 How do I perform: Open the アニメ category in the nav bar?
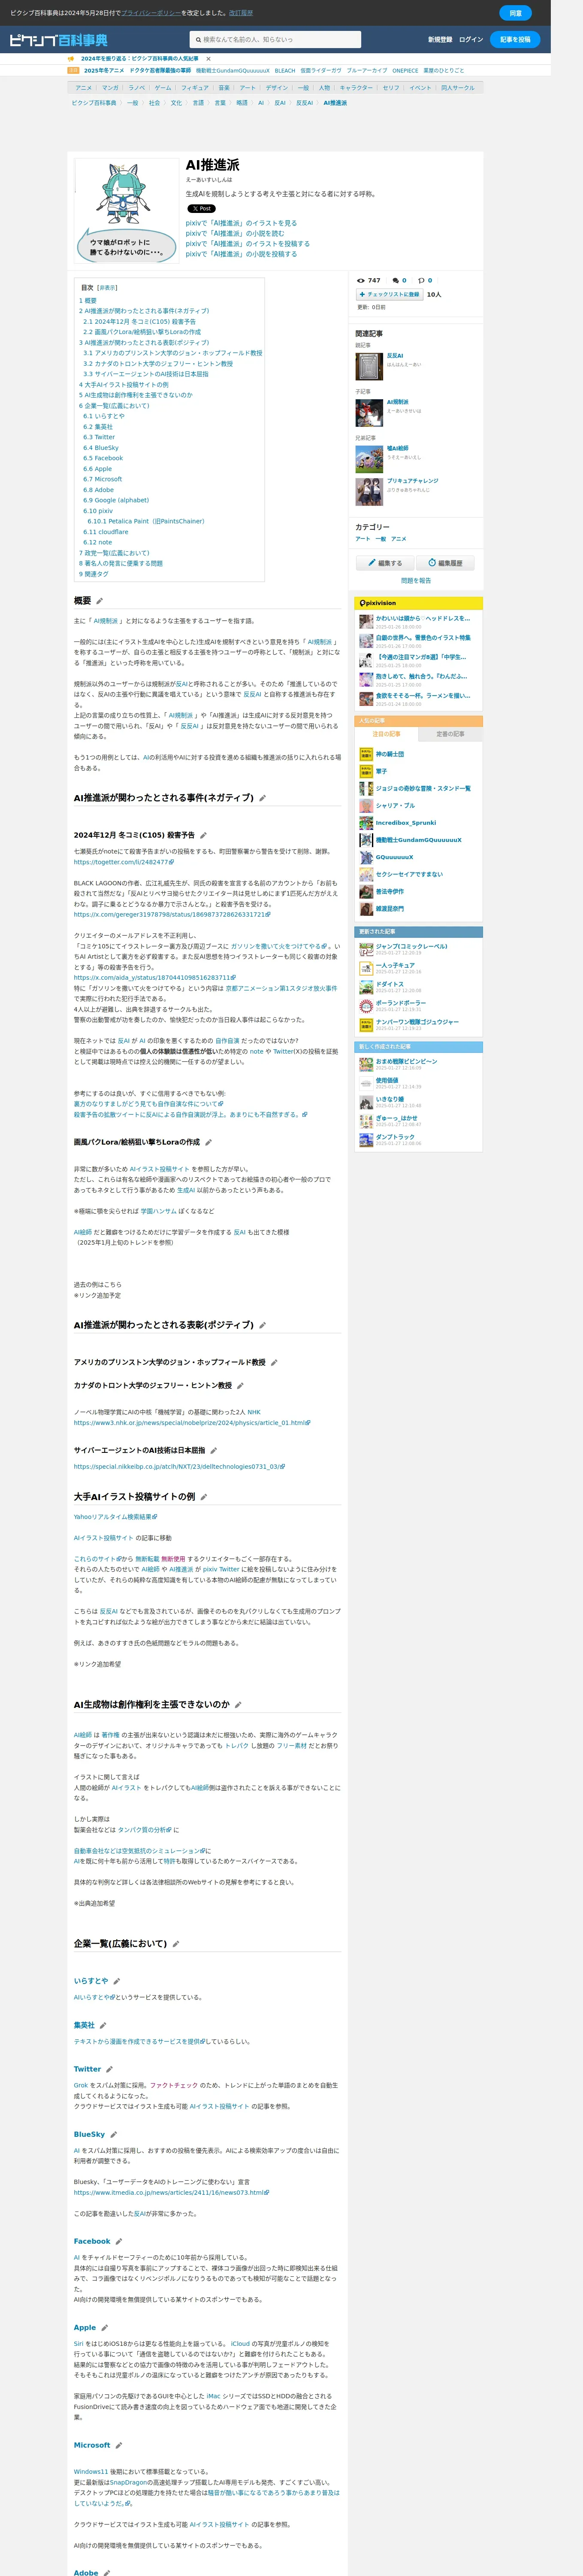click(x=84, y=88)
